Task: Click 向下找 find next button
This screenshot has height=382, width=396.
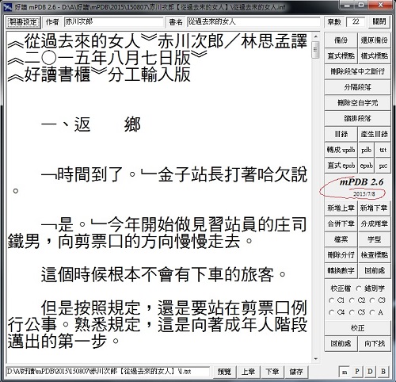Action: [x=374, y=343]
